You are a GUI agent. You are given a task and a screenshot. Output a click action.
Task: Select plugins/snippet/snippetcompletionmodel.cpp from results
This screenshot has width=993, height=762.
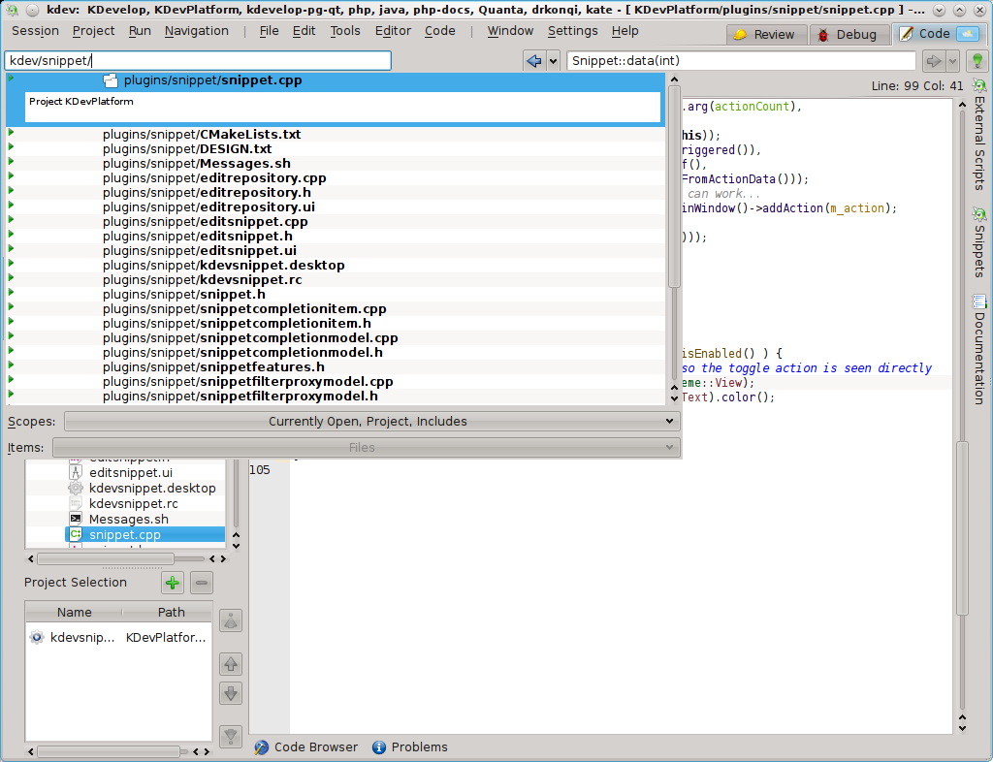(x=336, y=338)
